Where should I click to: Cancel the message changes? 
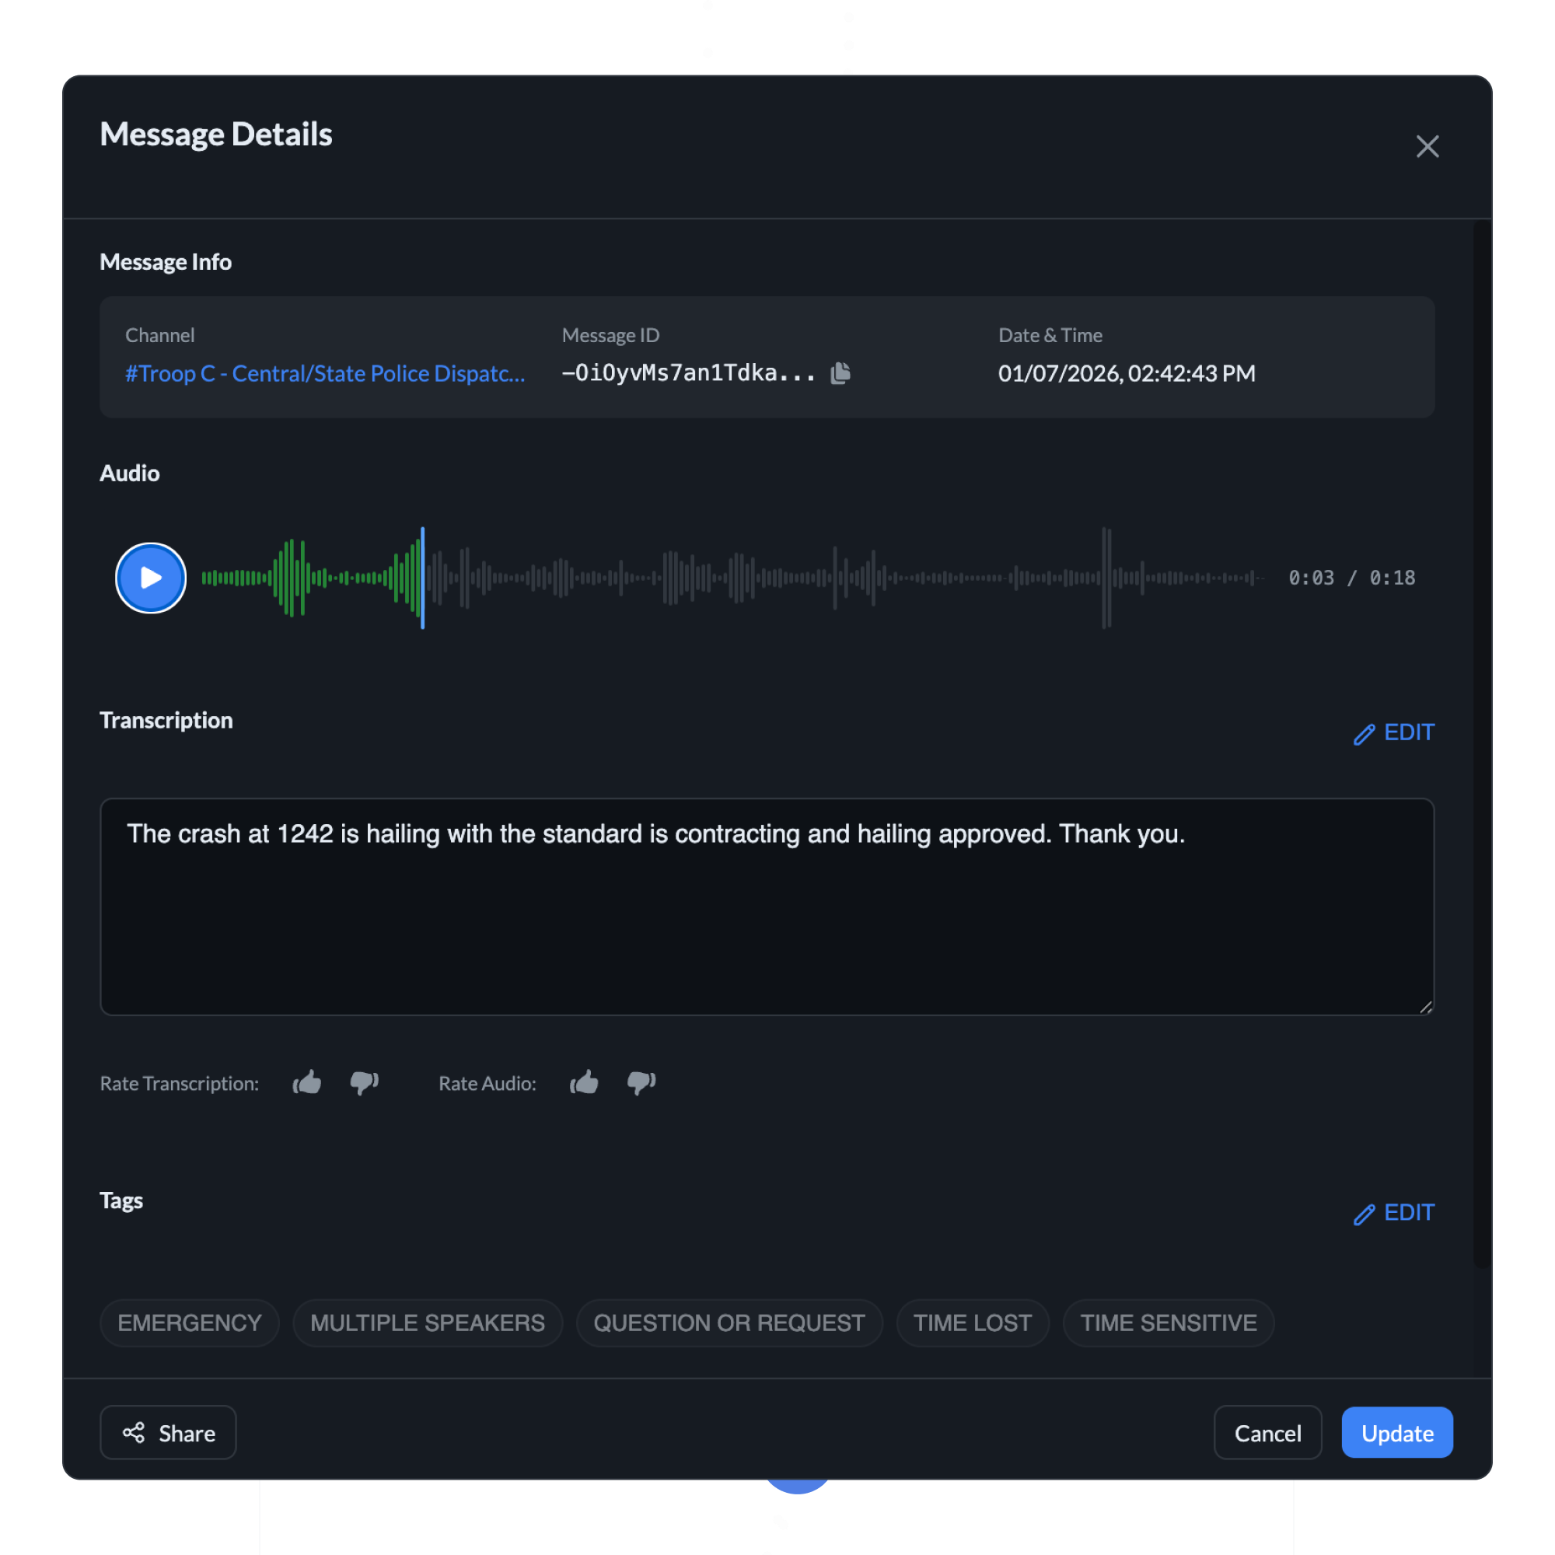[x=1267, y=1433]
